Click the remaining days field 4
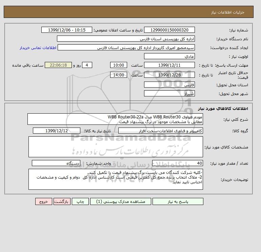This screenshot has height=252, width=261. [x=87, y=65]
